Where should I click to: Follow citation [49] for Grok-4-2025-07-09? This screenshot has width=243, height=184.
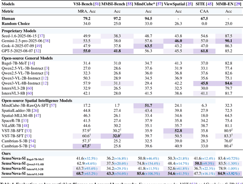[38, 46]
